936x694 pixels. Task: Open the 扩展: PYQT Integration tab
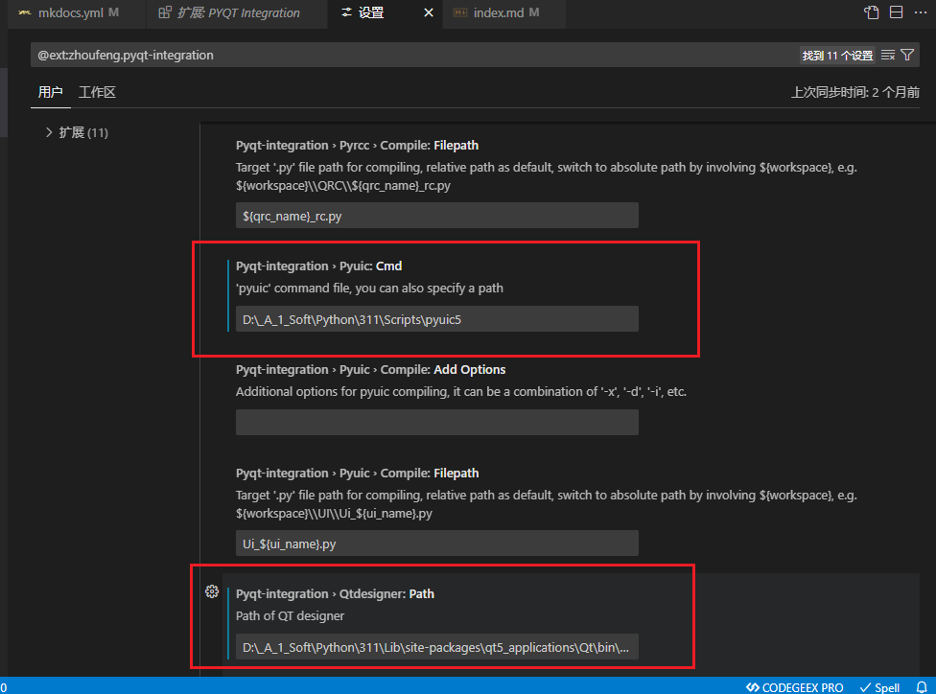[x=230, y=13]
